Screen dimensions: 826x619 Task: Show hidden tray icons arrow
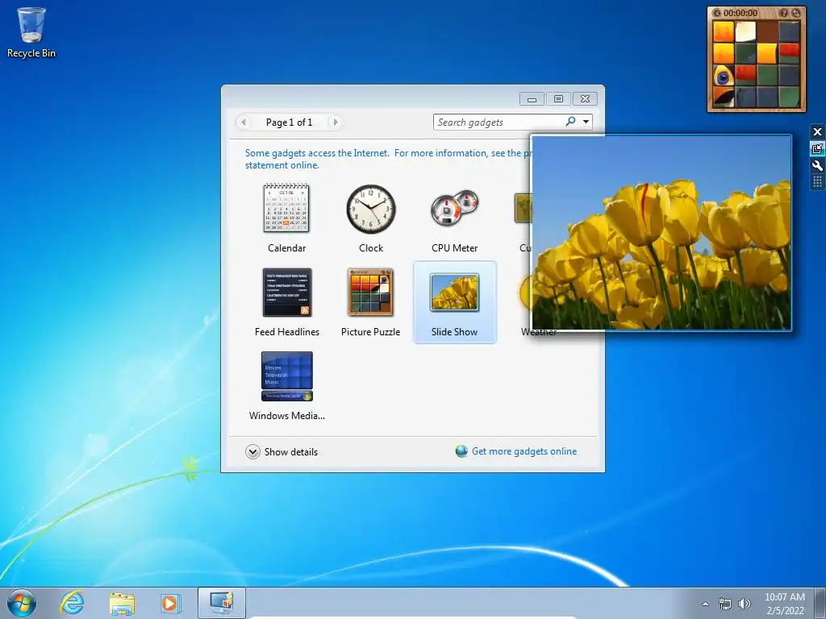(x=705, y=604)
